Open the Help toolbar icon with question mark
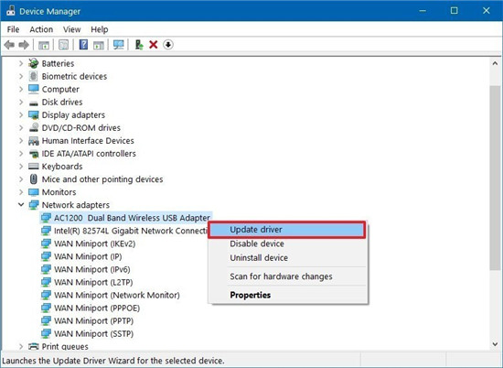 (83, 45)
